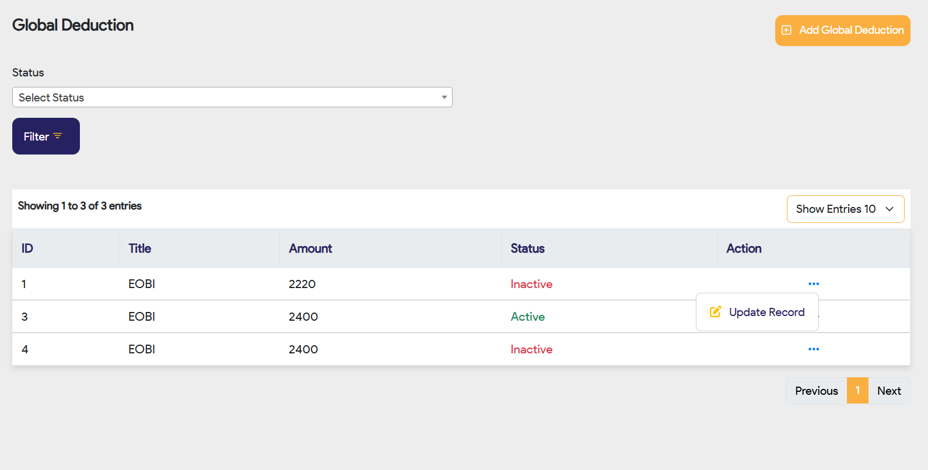The width and height of the screenshot is (928, 470).
Task: Sort by the Status column header
Action: click(x=527, y=248)
